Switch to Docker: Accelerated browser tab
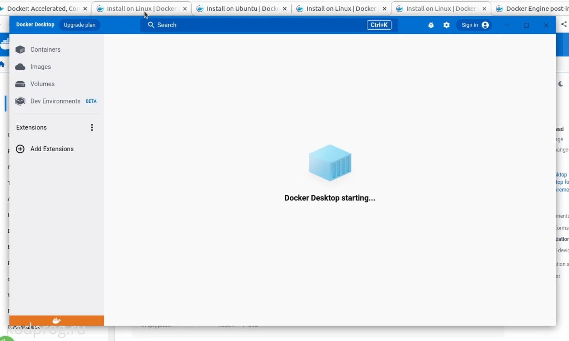This screenshot has height=341, width=569. coord(43,9)
